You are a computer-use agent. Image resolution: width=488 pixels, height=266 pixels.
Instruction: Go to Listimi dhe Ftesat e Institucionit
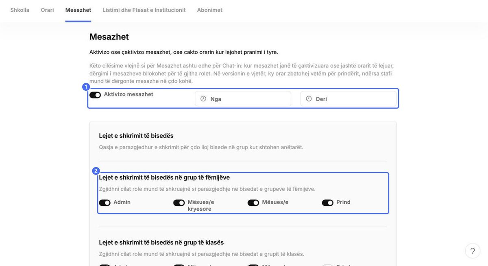(x=144, y=10)
